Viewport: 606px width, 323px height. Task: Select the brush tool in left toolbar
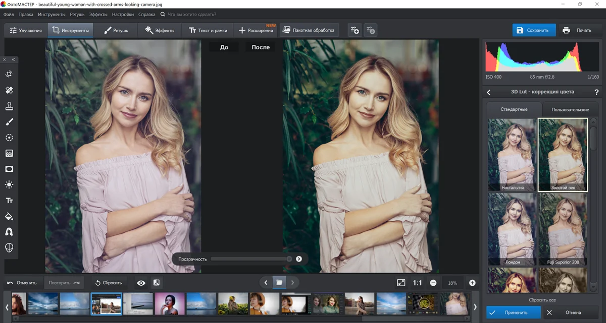(9, 122)
